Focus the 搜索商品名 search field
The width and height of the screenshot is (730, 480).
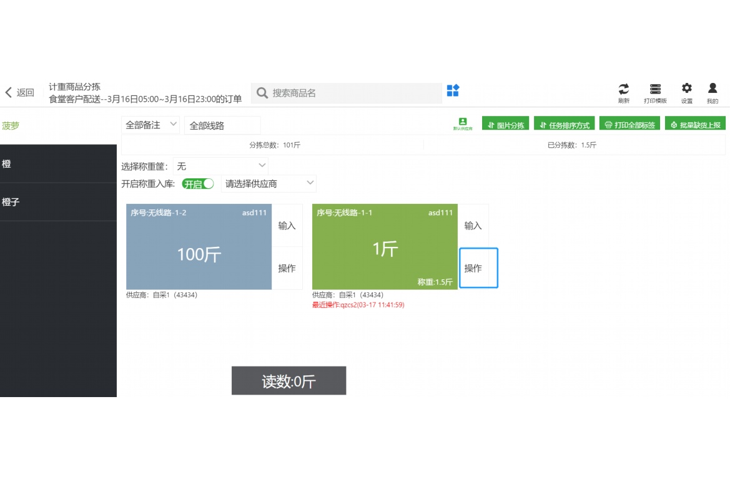coord(347,93)
